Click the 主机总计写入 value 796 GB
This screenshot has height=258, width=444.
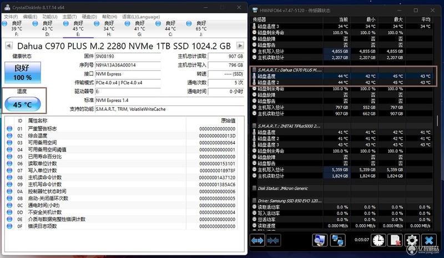[x=226, y=65]
